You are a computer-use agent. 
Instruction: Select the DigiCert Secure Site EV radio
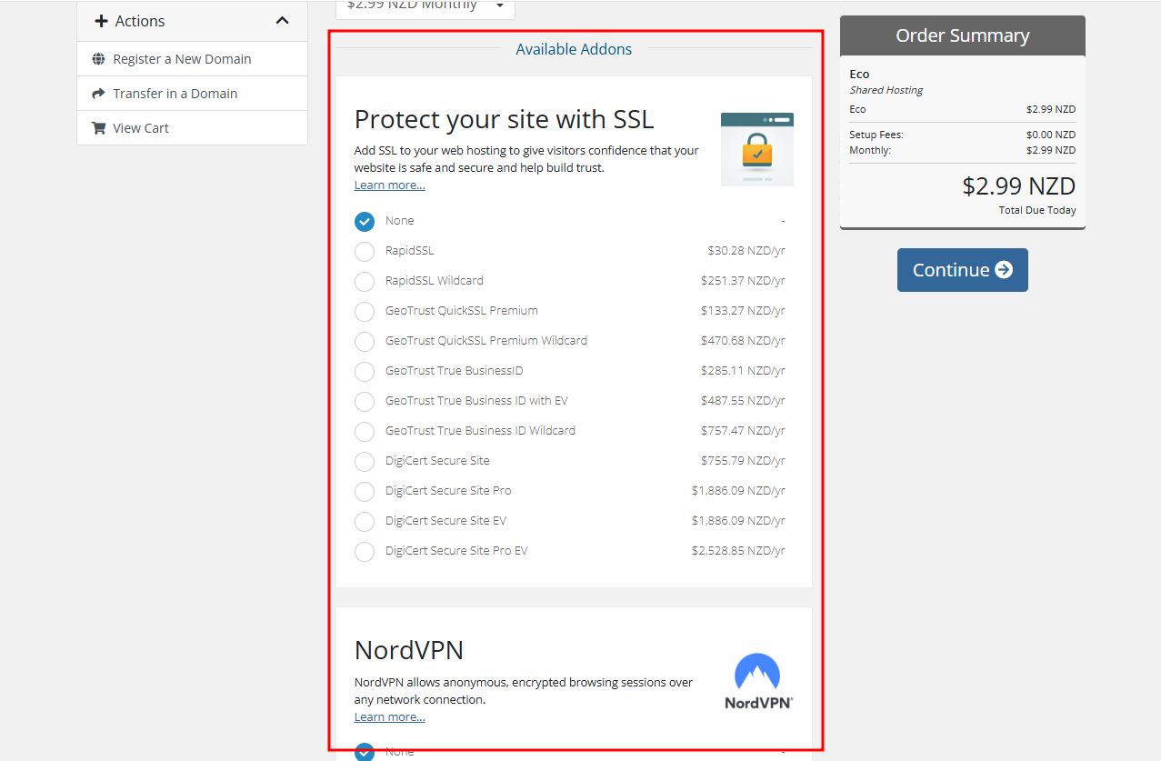click(365, 521)
